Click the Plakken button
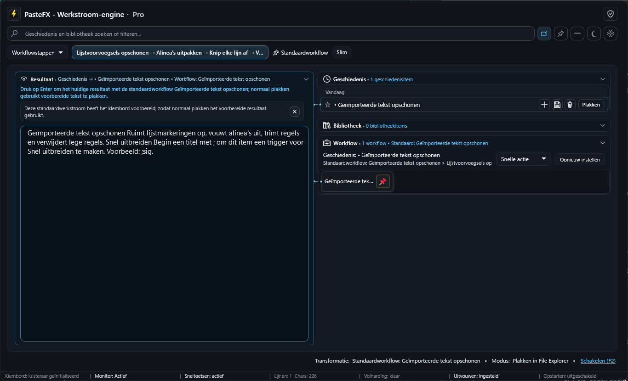628x381 pixels. coord(591,105)
